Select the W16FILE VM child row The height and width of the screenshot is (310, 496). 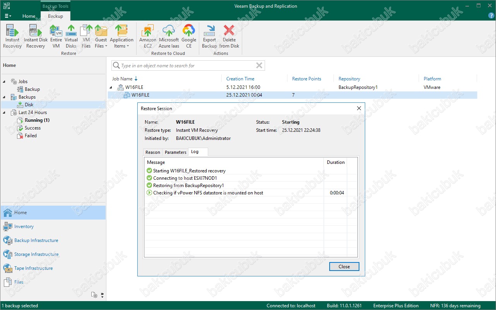pos(292,95)
